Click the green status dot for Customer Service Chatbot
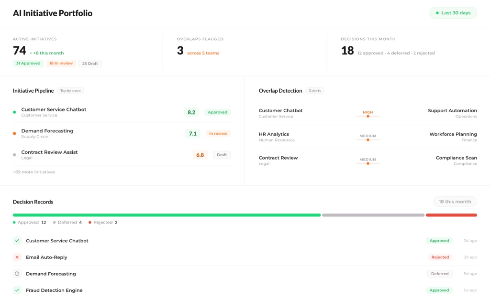This screenshot has height=300, width=490. coord(14,112)
